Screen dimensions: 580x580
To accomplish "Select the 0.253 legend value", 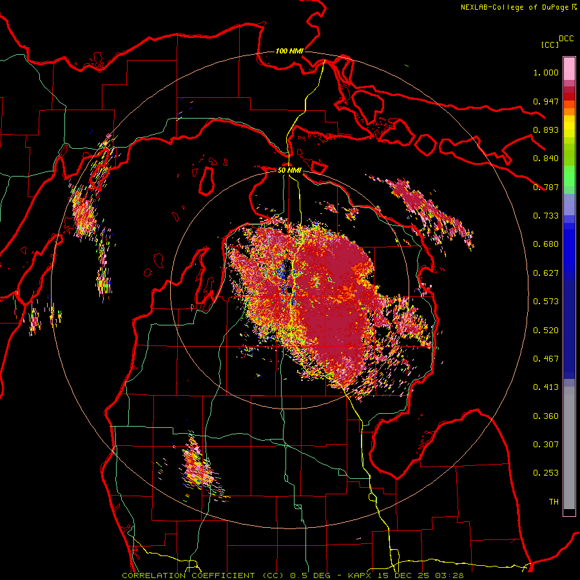I will [546, 473].
